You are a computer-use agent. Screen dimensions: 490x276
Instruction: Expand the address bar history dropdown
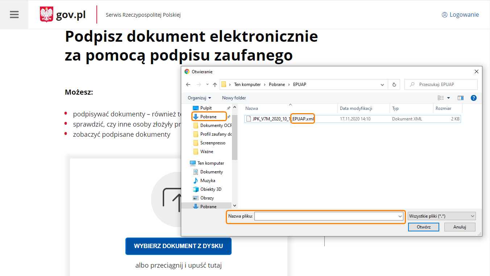point(382,85)
